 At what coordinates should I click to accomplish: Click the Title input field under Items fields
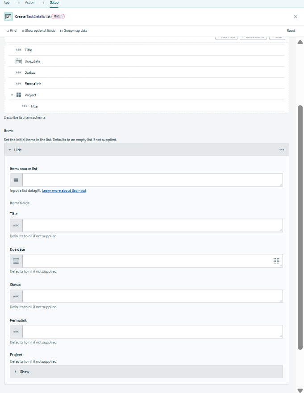[152, 225]
